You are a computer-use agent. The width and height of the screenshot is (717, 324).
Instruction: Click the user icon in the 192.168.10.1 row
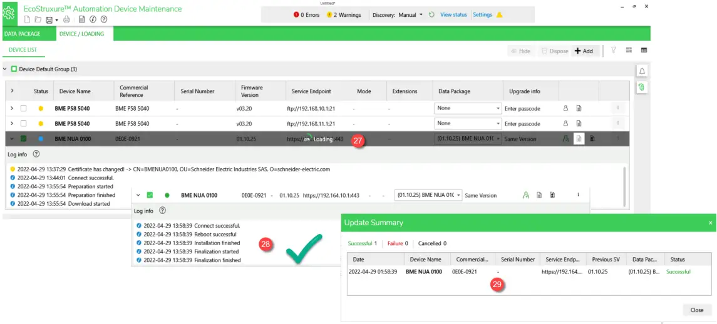tap(565, 108)
